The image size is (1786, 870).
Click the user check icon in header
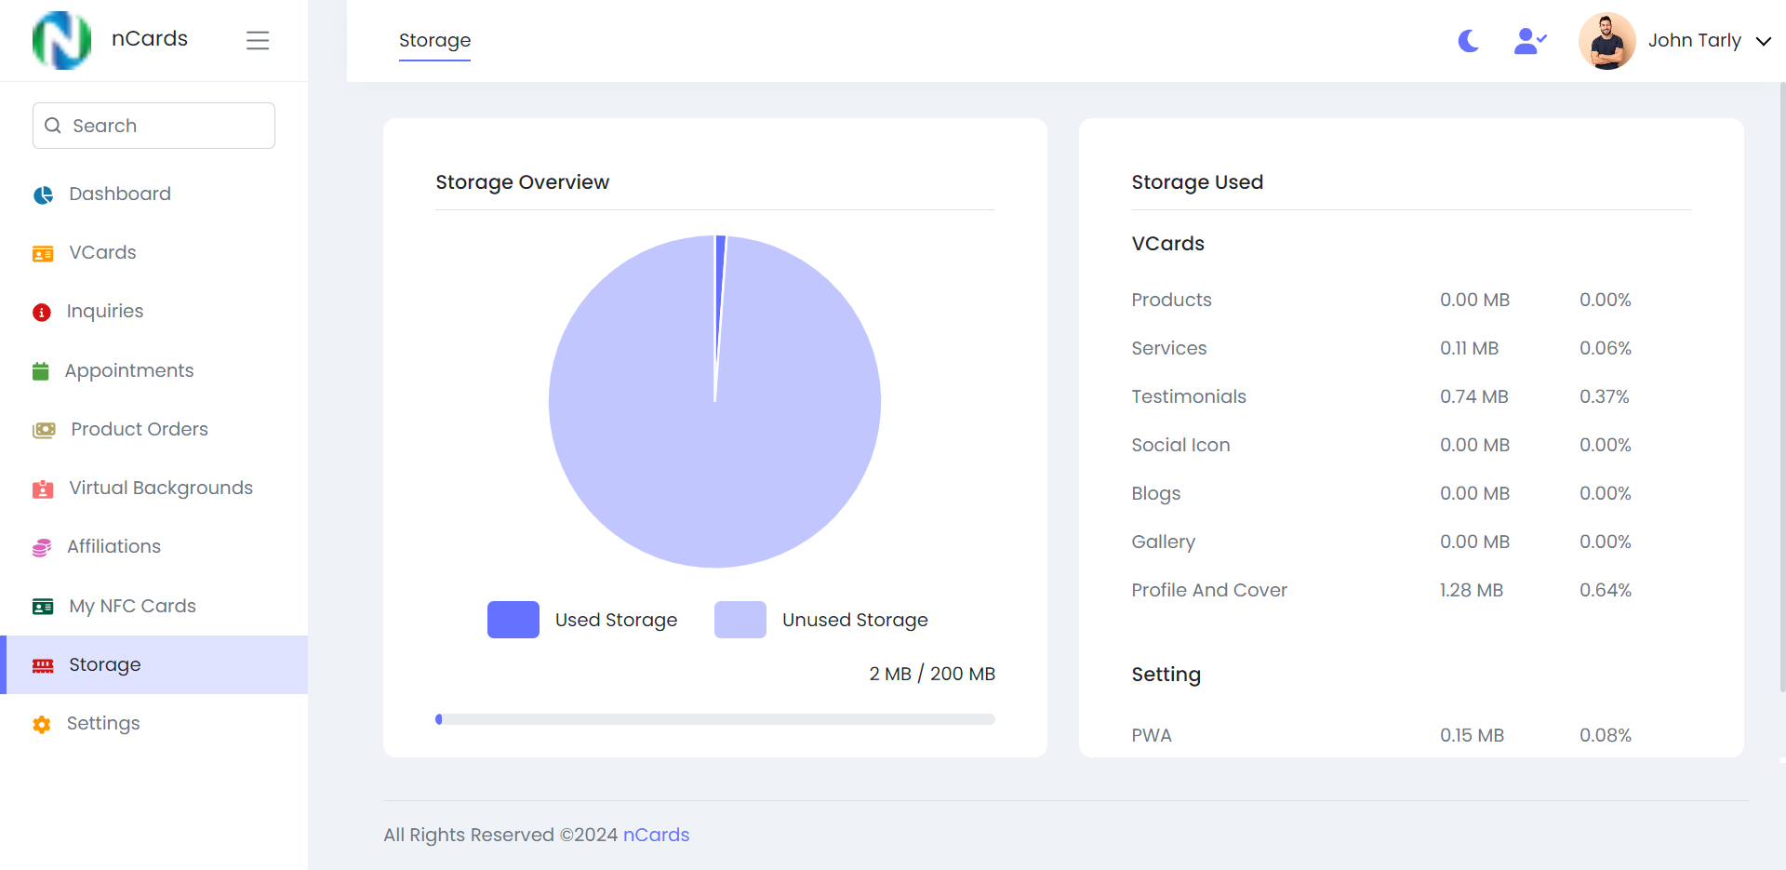(1529, 41)
